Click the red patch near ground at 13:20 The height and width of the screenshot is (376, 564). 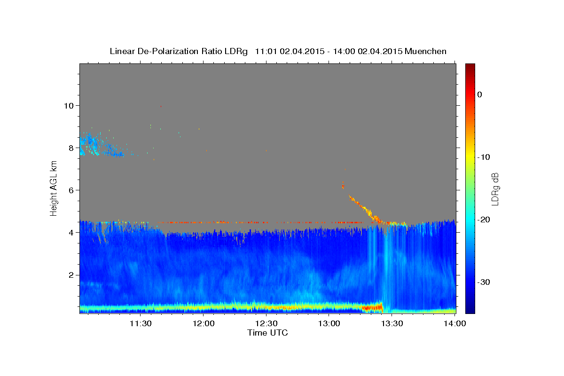pos(372,307)
